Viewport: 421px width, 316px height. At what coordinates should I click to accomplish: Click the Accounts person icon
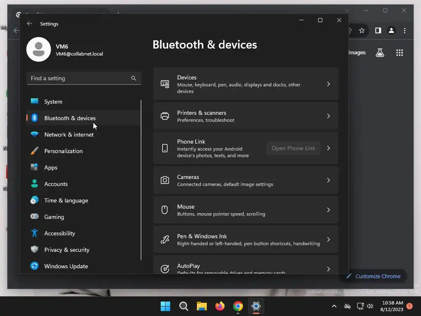pyautogui.click(x=35, y=184)
